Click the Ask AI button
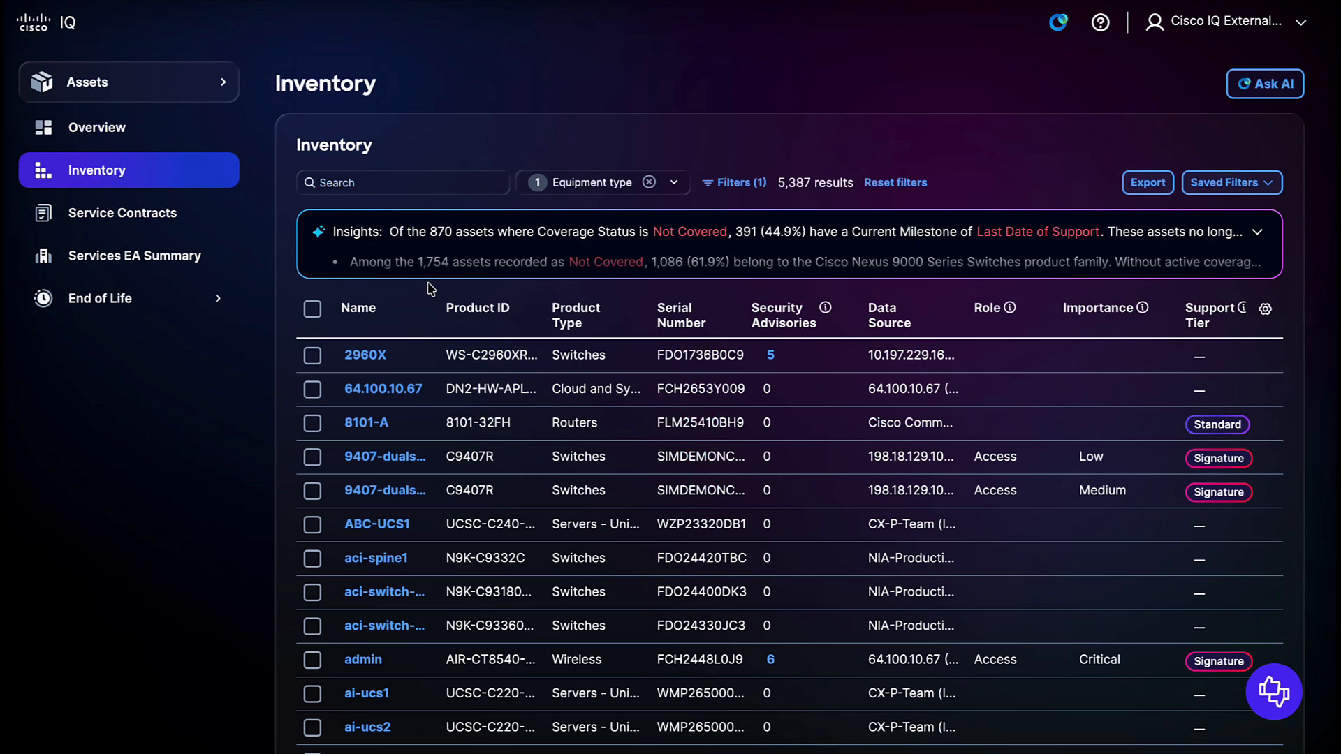This screenshot has width=1341, height=754. pyautogui.click(x=1265, y=84)
